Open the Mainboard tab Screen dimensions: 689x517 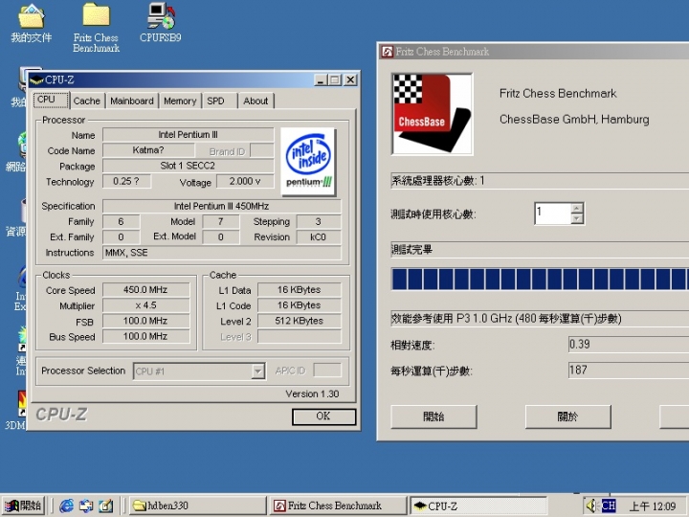point(132,101)
